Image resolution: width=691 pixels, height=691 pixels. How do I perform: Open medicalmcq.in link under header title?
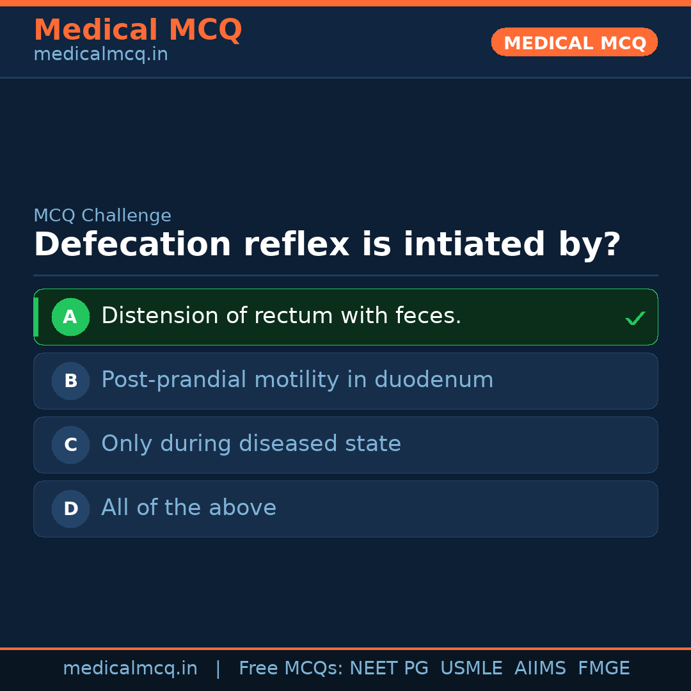click(x=100, y=55)
